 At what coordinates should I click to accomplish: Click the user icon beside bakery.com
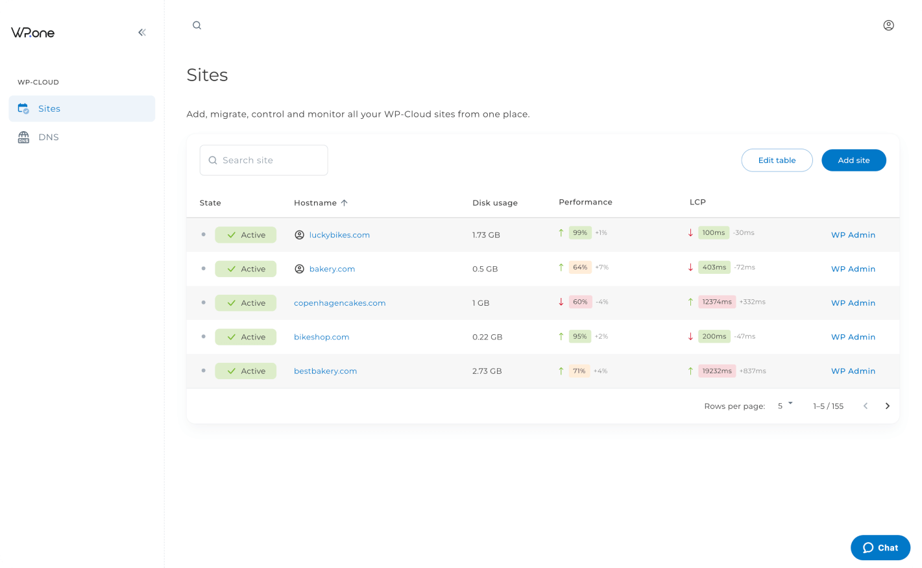(299, 269)
